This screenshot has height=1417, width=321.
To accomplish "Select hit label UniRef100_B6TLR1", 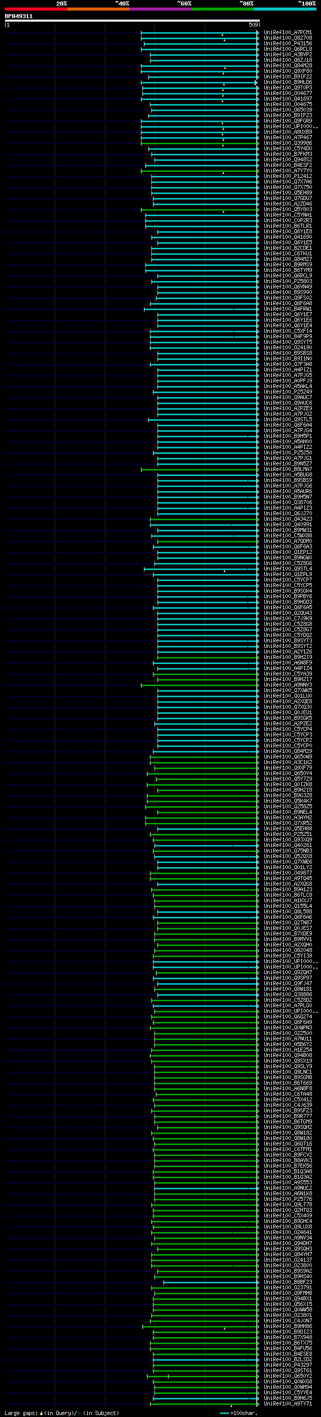I will click(x=288, y=226).
